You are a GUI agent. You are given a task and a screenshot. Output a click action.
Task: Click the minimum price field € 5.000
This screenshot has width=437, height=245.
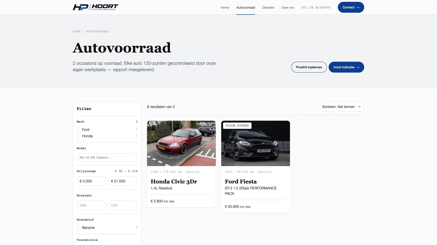click(x=91, y=181)
